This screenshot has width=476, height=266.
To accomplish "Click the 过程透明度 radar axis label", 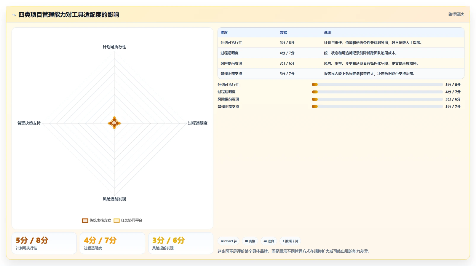I will (x=198, y=123).
